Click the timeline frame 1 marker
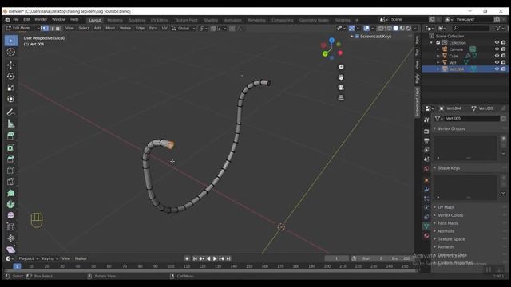The width and height of the screenshot is (511, 287). (17, 266)
